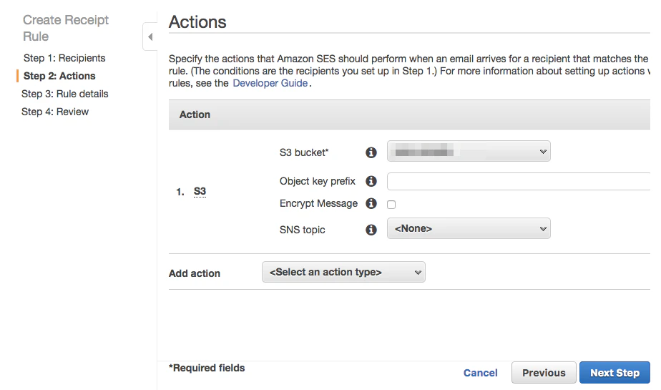The width and height of the screenshot is (661, 390).
Task: Click the Encrypt Message label
Action: [319, 203]
